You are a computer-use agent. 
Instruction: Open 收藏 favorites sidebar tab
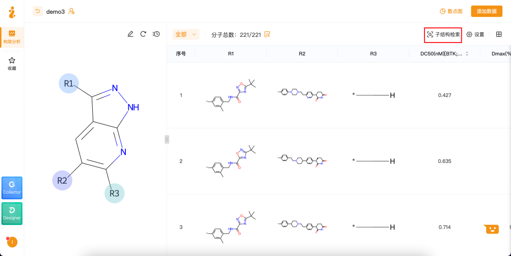pyautogui.click(x=12, y=63)
